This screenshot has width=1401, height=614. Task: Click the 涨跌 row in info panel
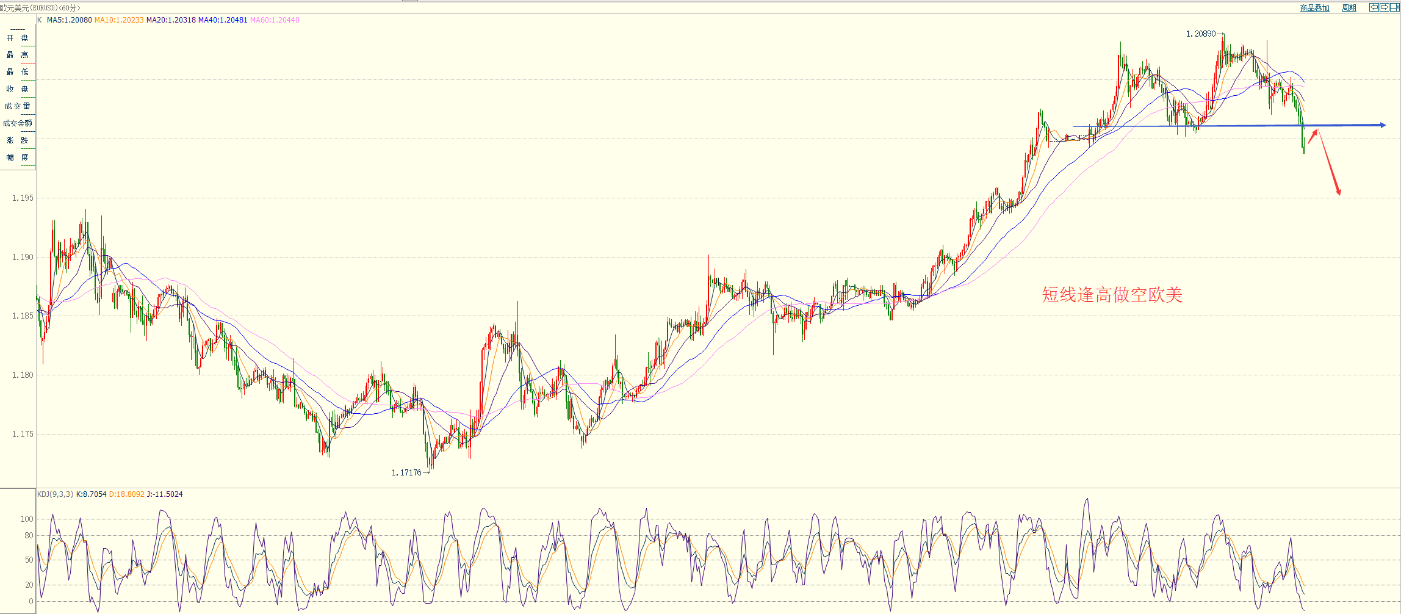(x=18, y=140)
